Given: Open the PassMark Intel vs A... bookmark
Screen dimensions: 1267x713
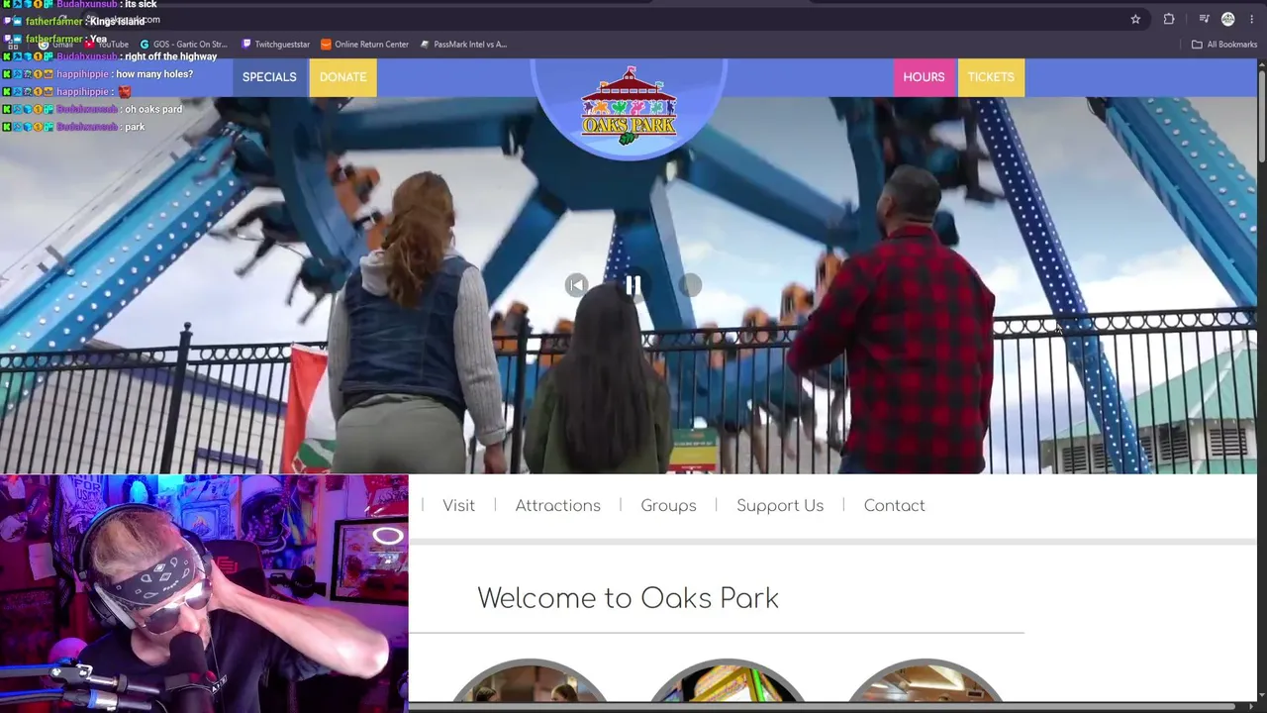Looking at the screenshot, I should pos(463,45).
